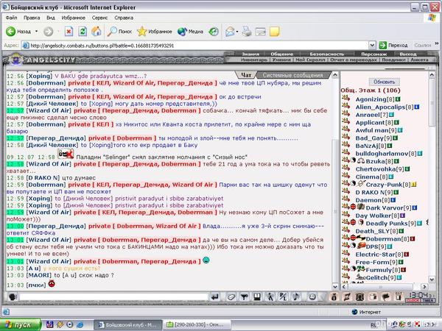Image resolution: width=442 pixels, height=331 pixels.
Task: Open the Файл menu
Action: [11, 18]
